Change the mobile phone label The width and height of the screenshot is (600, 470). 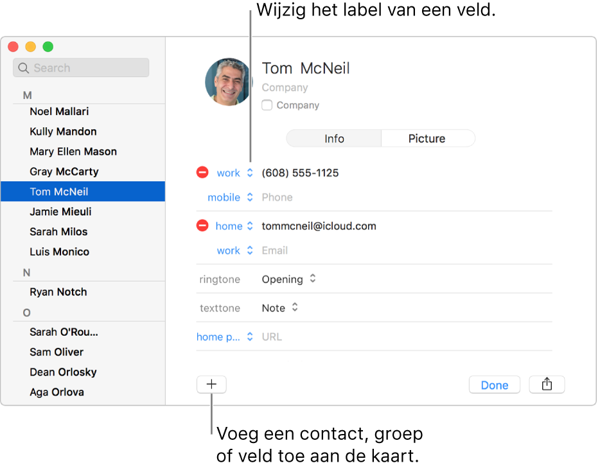pyautogui.click(x=230, y=197)
